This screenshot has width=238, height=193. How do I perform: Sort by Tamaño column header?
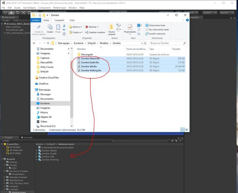(176, 49)
